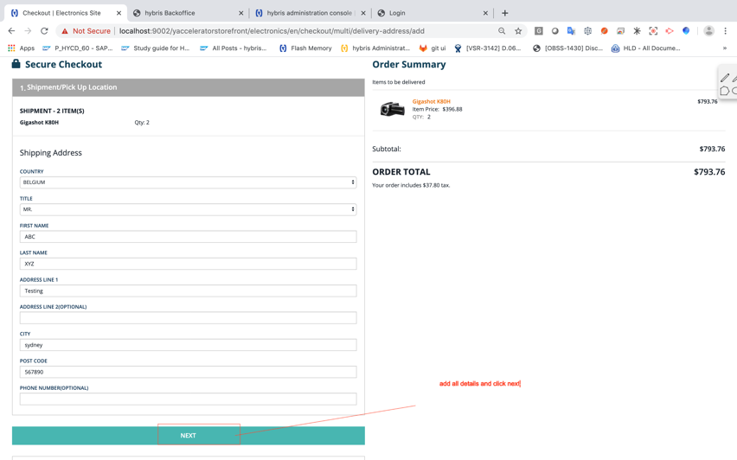This screenshot has width=737, height=460.
Task: Click the pencil annotation tool icon
Action: pos(725,78)
